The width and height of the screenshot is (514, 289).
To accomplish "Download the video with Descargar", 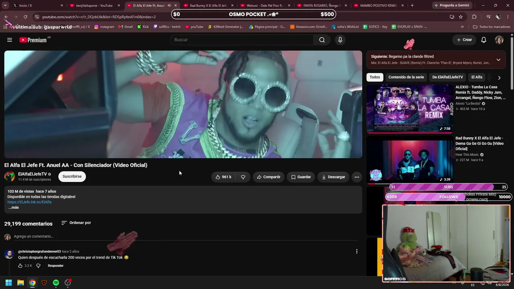I will pos(333,177).
